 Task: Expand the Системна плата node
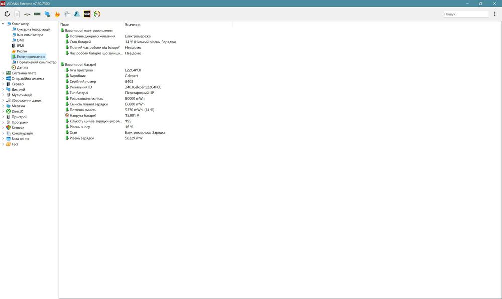(x=3, y=73)
